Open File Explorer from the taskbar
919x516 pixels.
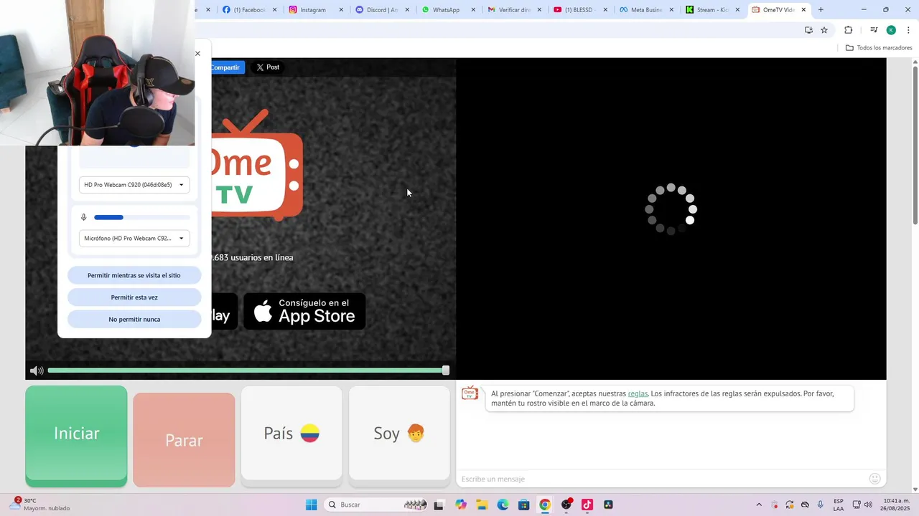click(x=482, y=505)
